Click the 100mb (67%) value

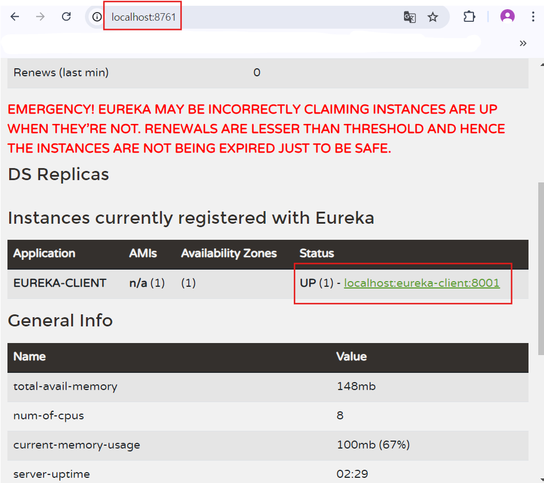point(374,445)
